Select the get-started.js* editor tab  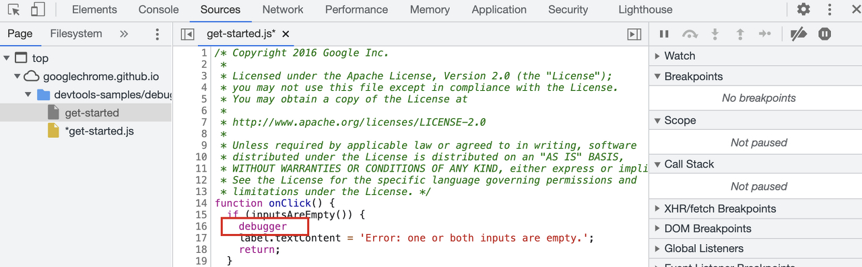tap(240, 34)
